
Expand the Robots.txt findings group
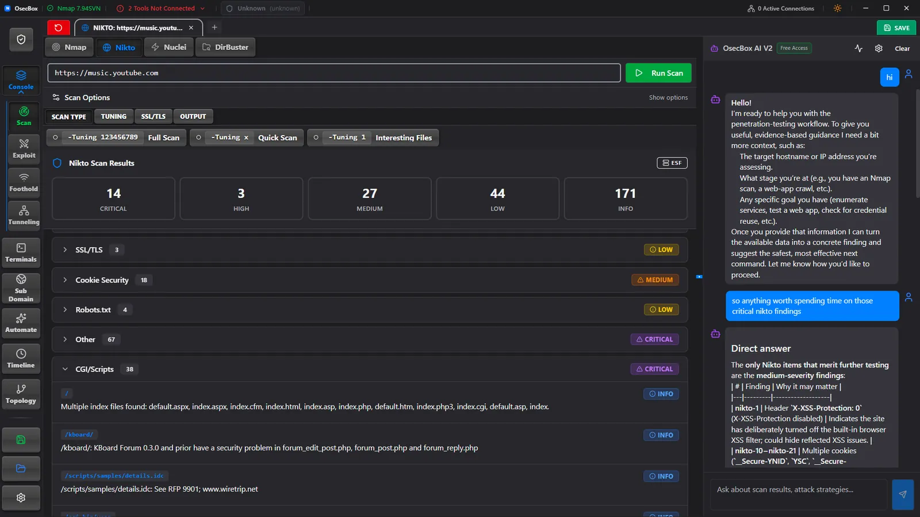click(x=370, y=309)
